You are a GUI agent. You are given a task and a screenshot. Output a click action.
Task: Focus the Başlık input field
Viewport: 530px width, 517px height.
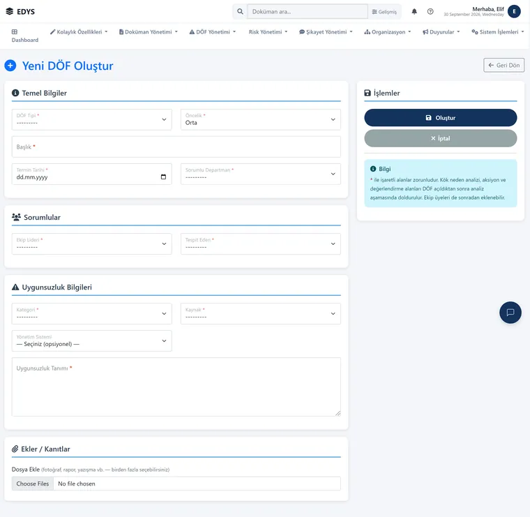[176, 147]
